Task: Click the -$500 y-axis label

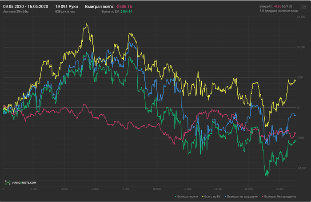Action: pyautogui.click(x=300, y=138)
